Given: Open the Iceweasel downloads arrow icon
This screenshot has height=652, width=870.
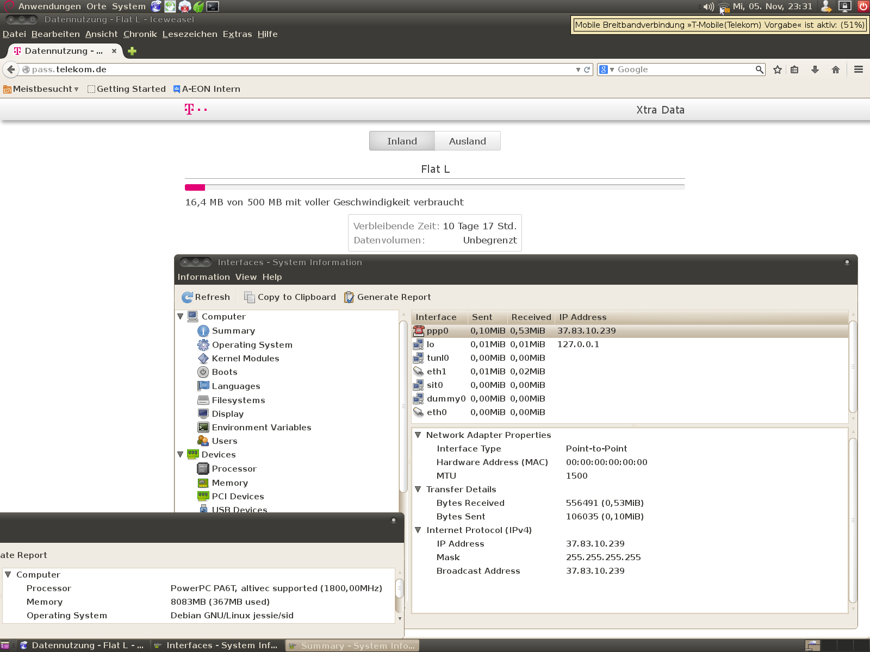Looking at the screenshot, I should coord(815,70).
